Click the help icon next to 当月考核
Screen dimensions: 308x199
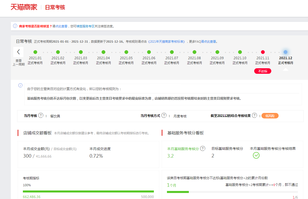41,115
